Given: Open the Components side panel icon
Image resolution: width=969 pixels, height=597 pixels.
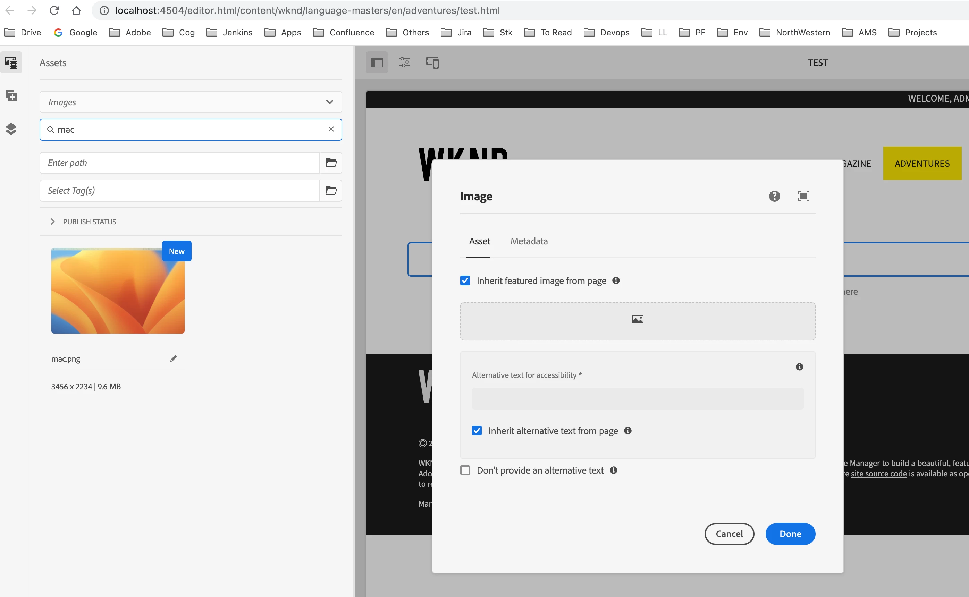Looking at the screenshot, I should pyautogui.click(x=11, y=96).
